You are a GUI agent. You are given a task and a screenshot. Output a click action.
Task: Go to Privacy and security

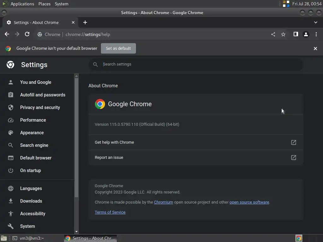[x=40, y=107]
